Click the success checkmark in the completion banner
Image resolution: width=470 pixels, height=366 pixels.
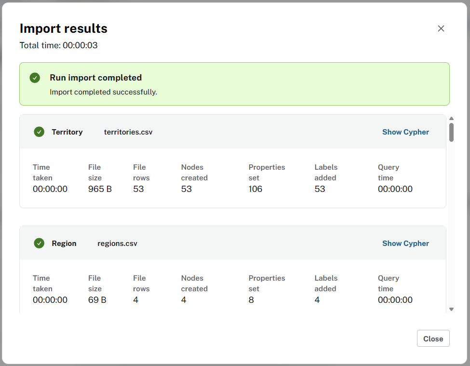tap(35, 77)
